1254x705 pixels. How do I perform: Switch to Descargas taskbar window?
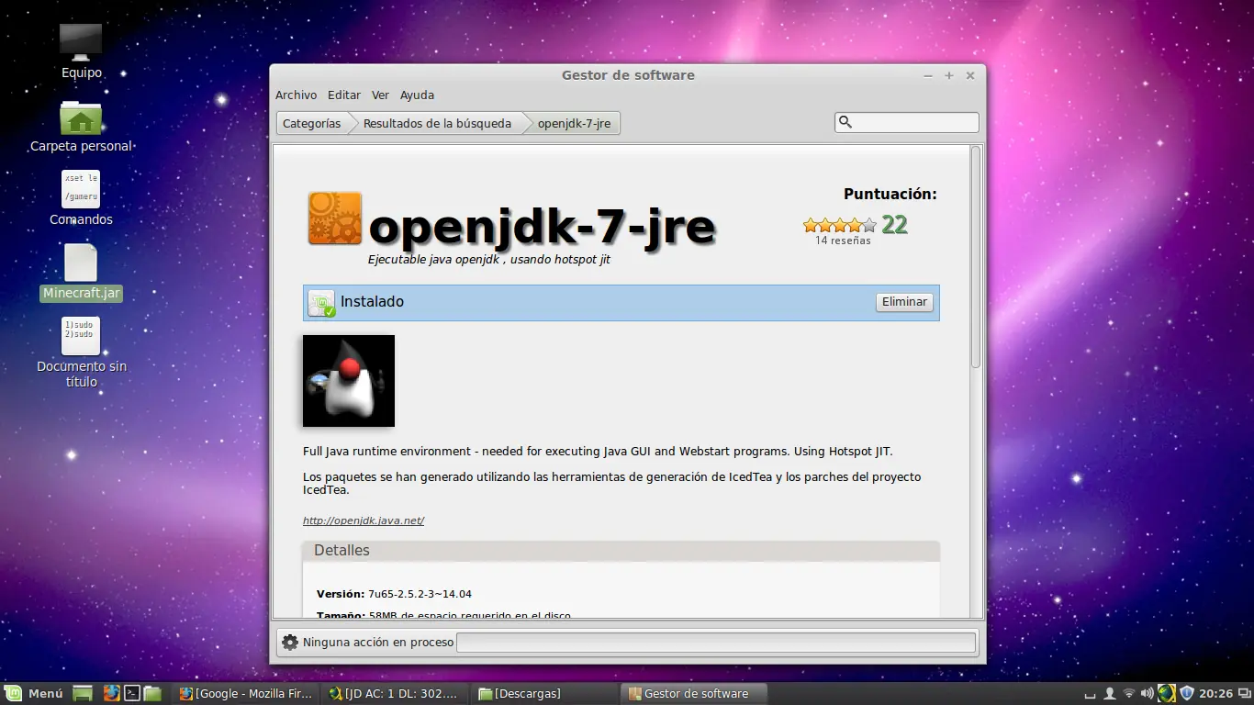click(x=545, y=693)
